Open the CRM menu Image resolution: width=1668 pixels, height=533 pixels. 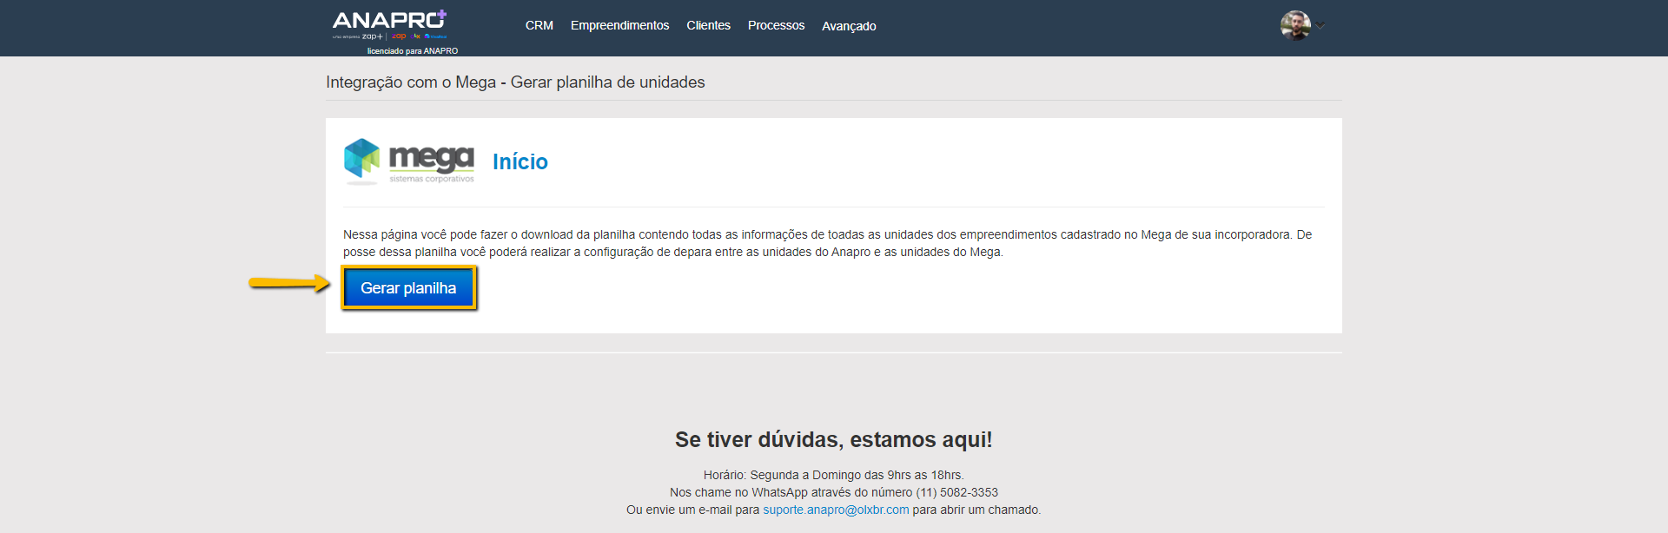pos(539,26)
